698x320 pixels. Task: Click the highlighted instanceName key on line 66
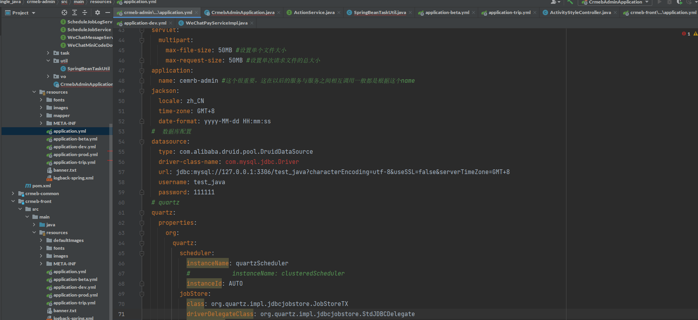pyautogui.click(x=208, y=263)
